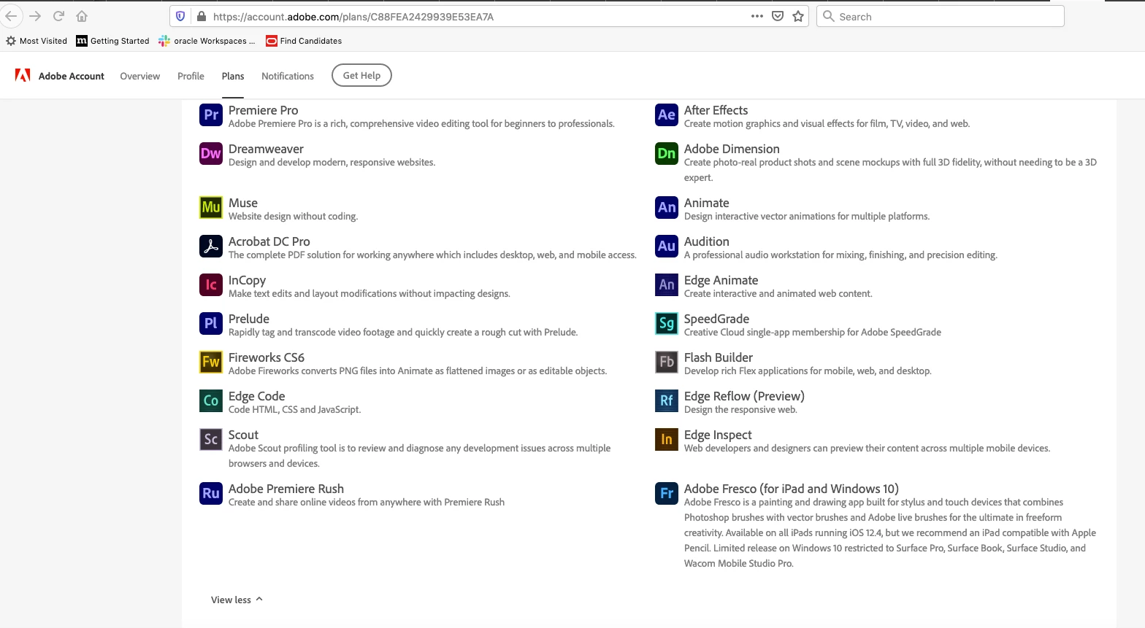Click the Adobe Fresco Fr icon

coord(667,493)
